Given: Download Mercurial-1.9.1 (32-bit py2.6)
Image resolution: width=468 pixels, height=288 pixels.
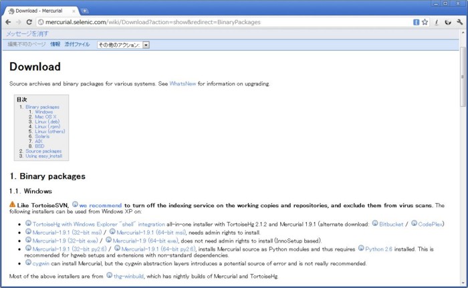Looking at the screenshot, I should click(70, 249).
